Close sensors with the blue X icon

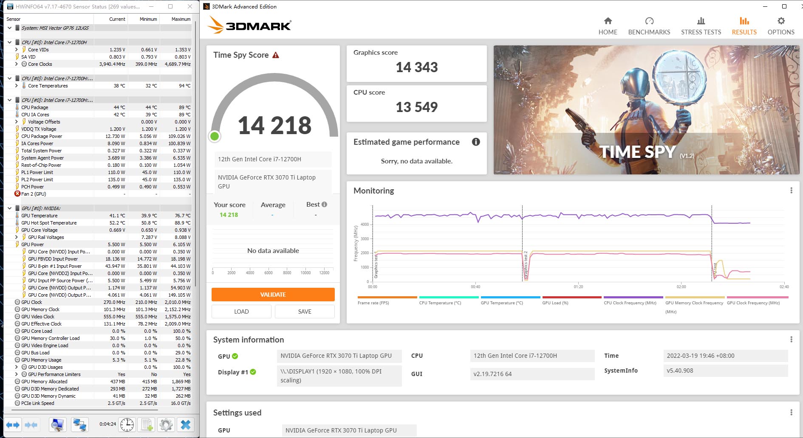click(186, 425)
